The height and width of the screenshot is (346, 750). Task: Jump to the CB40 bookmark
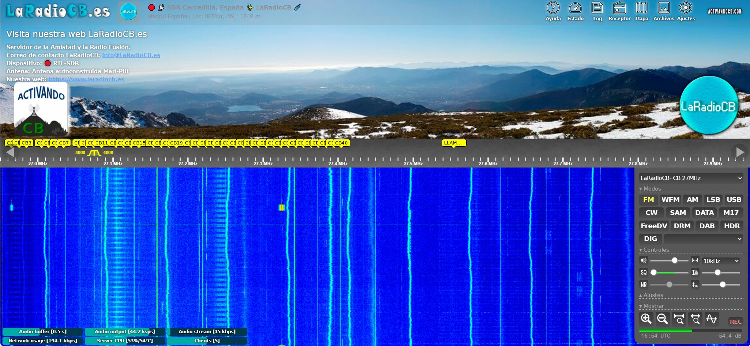pyautogui.click(x=342, y=143)
